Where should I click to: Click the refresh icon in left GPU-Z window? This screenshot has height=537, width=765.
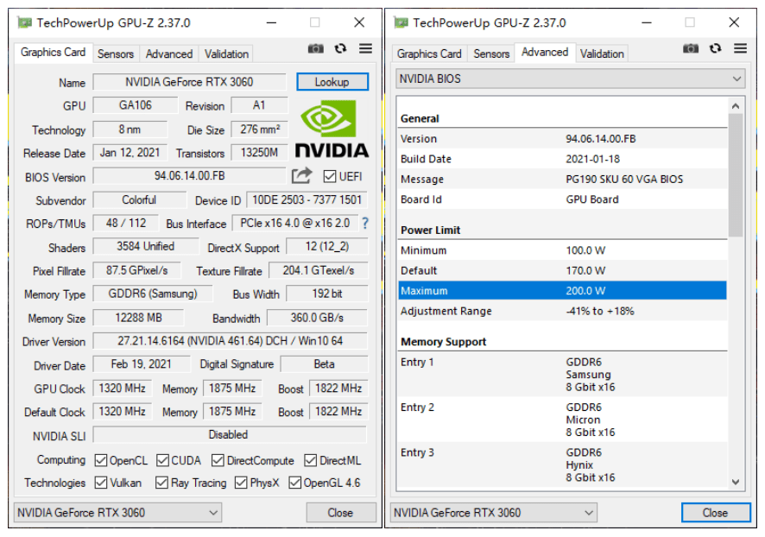tap(340, 48)
